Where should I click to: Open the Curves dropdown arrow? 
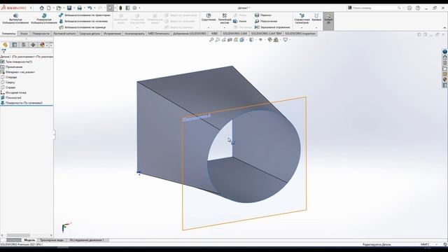click(x=316, y=28)
